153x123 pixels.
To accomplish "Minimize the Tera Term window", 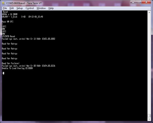I will (x=133, y=2).
